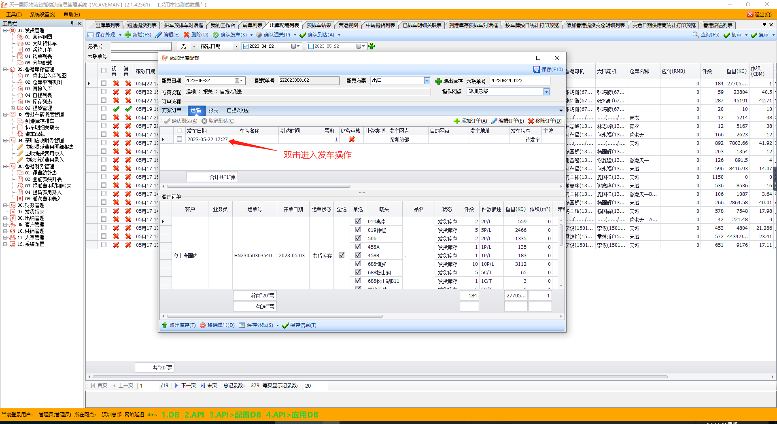Expand the 06. 财务管理 tree node
Image resolution: width=777 pixels, height=424 pixels.
(5, 205)
